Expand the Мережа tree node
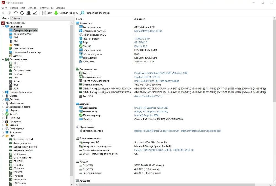This screenshot has width=276, height=186. click(3, 110)
